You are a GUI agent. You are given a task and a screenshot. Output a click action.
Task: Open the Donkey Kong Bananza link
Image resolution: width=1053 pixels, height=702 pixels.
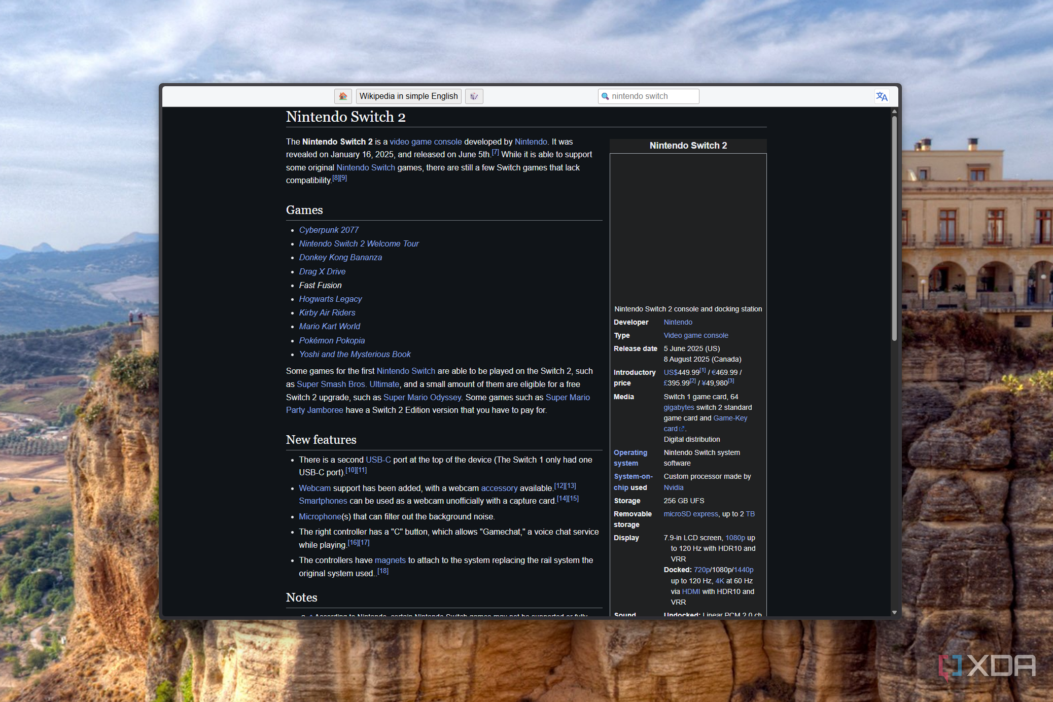pos(340,257)
